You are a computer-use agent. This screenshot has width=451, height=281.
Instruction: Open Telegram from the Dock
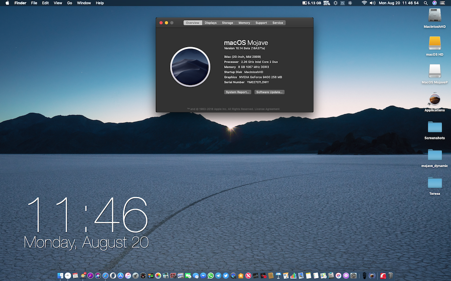tap(218, 276)
